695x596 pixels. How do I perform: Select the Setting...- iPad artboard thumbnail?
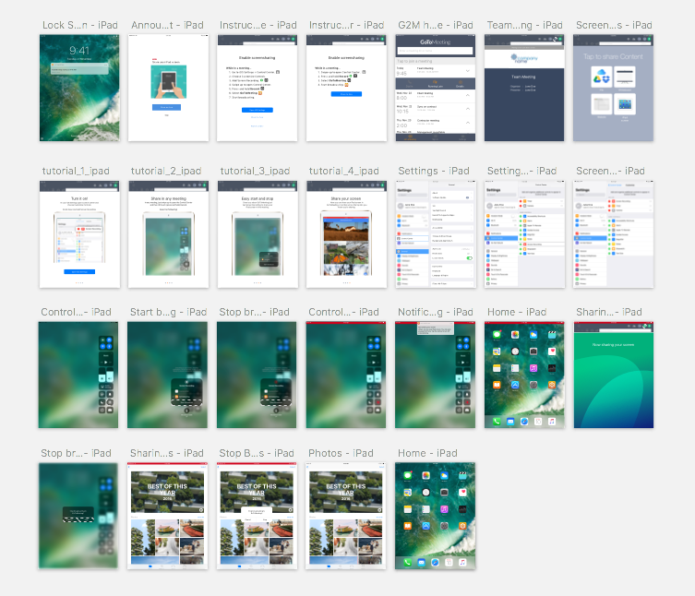(x=525, y=234)
